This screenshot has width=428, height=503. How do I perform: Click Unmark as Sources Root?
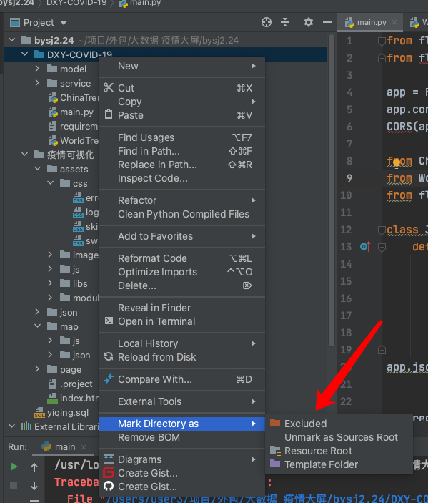click(x=339, y=437)
